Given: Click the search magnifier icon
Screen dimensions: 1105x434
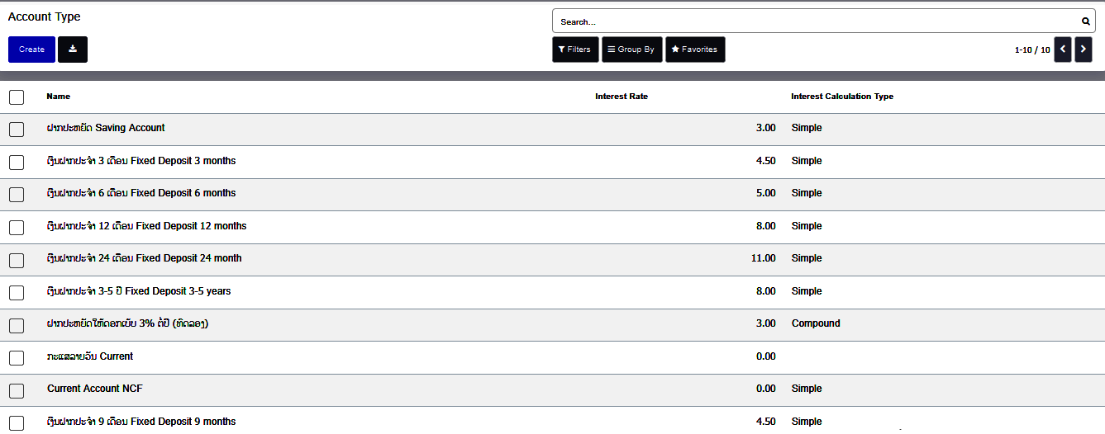Looking at the screenshot, I should [1086, 21].
